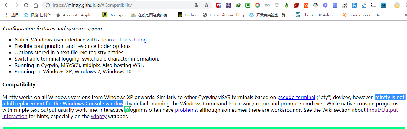Open the Carbon bookmark
Screen dimensions: 407x129
click(188, 15)
